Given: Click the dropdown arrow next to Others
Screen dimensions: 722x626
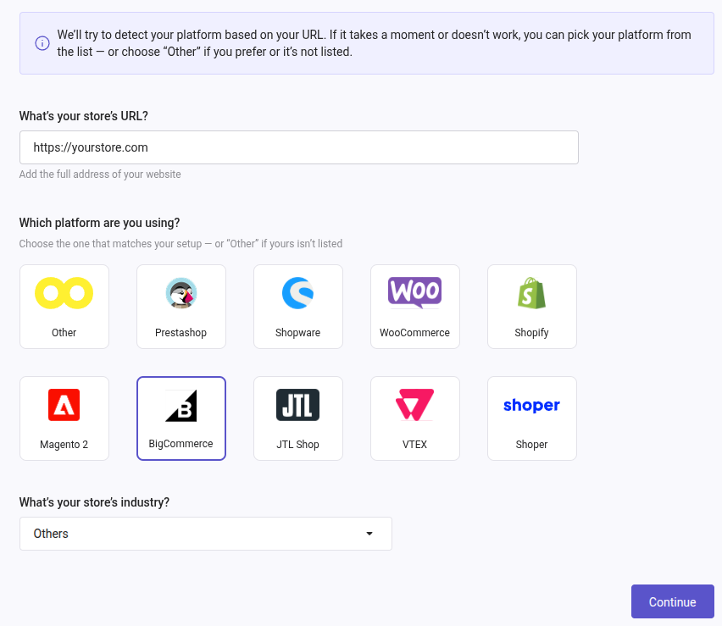Looking at the screenshot, I should point(369,534).
